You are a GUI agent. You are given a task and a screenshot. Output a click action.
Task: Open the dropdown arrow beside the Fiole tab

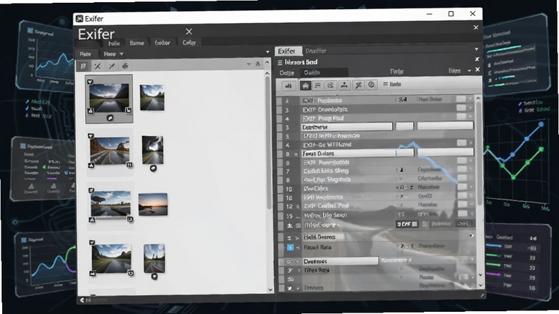click(122, 54)
